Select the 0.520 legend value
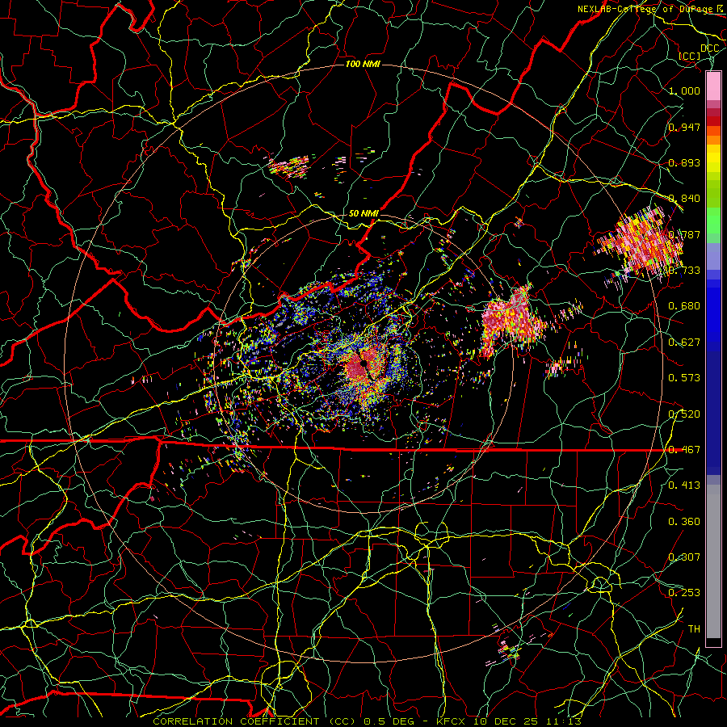The height and width of the screenshot is (727, 727). pyautogui.click(x=684, y=414)
